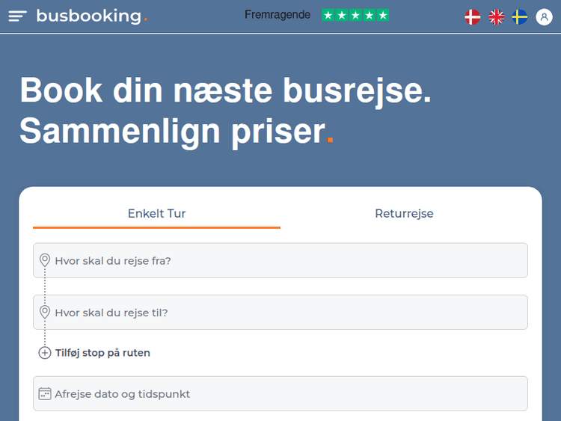This screenshot has height=421, width=561.
Task: Open the user account profile icon
Action: (544, 16)
